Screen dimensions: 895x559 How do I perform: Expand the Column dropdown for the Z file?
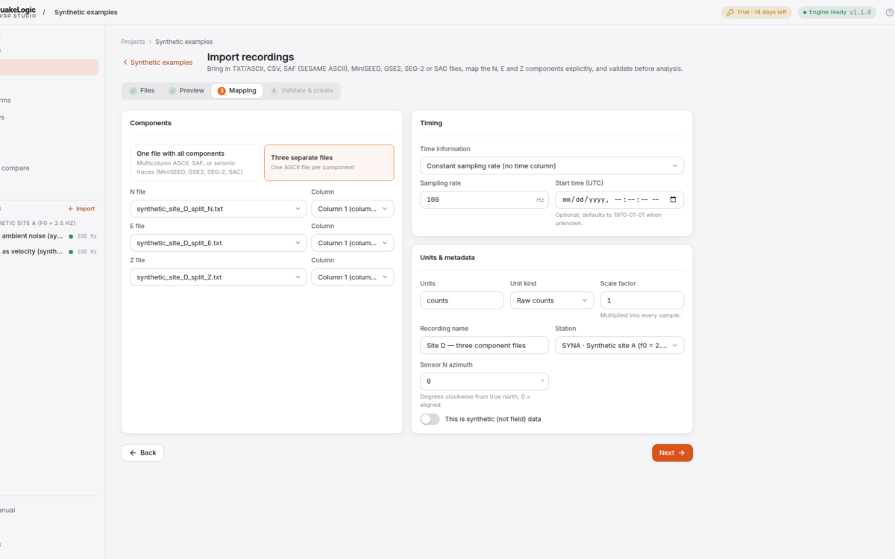click(x=353, y=277)
